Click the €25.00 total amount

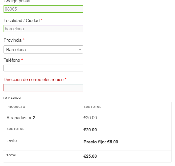click(90, 156)
